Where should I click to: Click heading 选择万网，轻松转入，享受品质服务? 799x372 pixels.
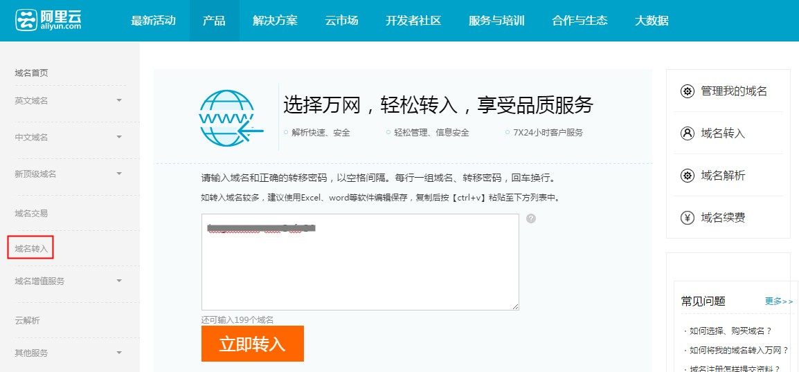coord(438,105)
